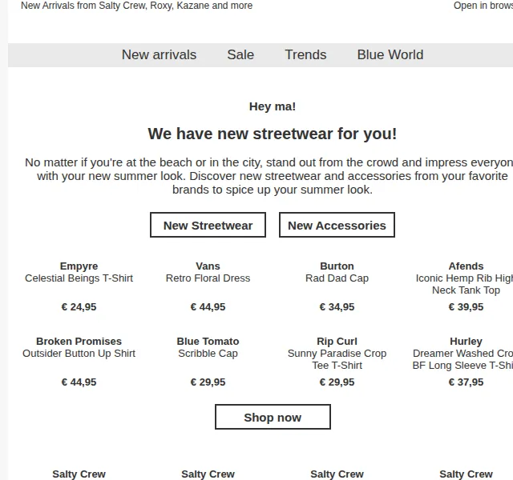Click the € 29,95 price under Rip Curl
This screenshot has width=513, height=480.
coord(337,382)
